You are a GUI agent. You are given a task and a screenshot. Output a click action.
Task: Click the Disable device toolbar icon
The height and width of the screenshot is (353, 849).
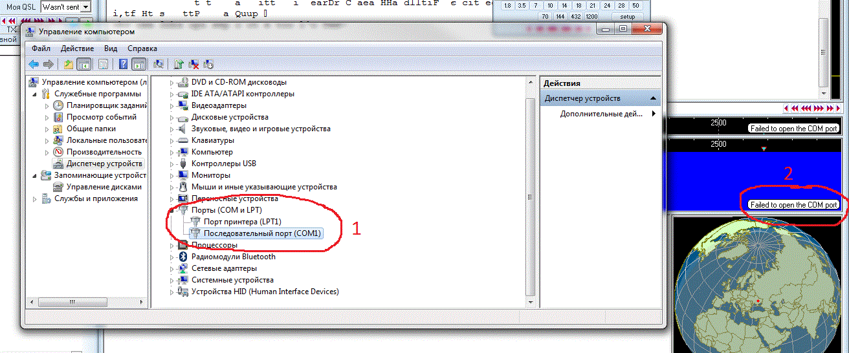(208, 64)
